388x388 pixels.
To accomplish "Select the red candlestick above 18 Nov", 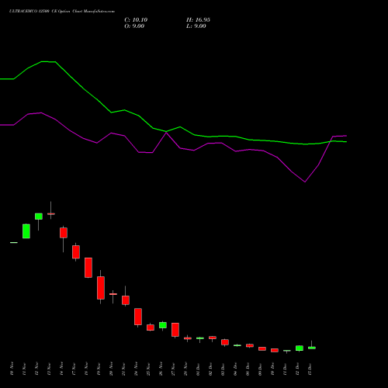I will coord(88,268).
